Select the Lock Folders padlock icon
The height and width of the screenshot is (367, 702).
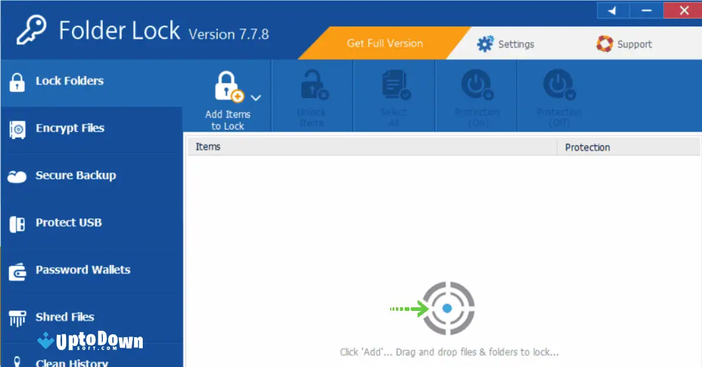[18, 81]
